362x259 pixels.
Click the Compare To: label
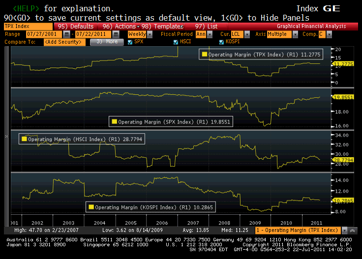click(x=20, y=42)
